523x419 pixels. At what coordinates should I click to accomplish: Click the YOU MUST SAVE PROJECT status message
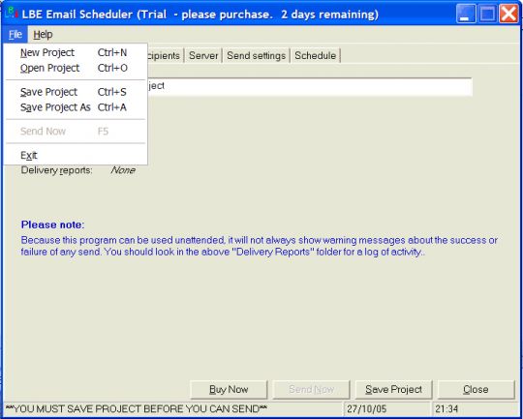click(137, 409)
